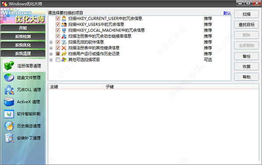Click the puzzle 冗余DLL清理 icon

[9, 90]
